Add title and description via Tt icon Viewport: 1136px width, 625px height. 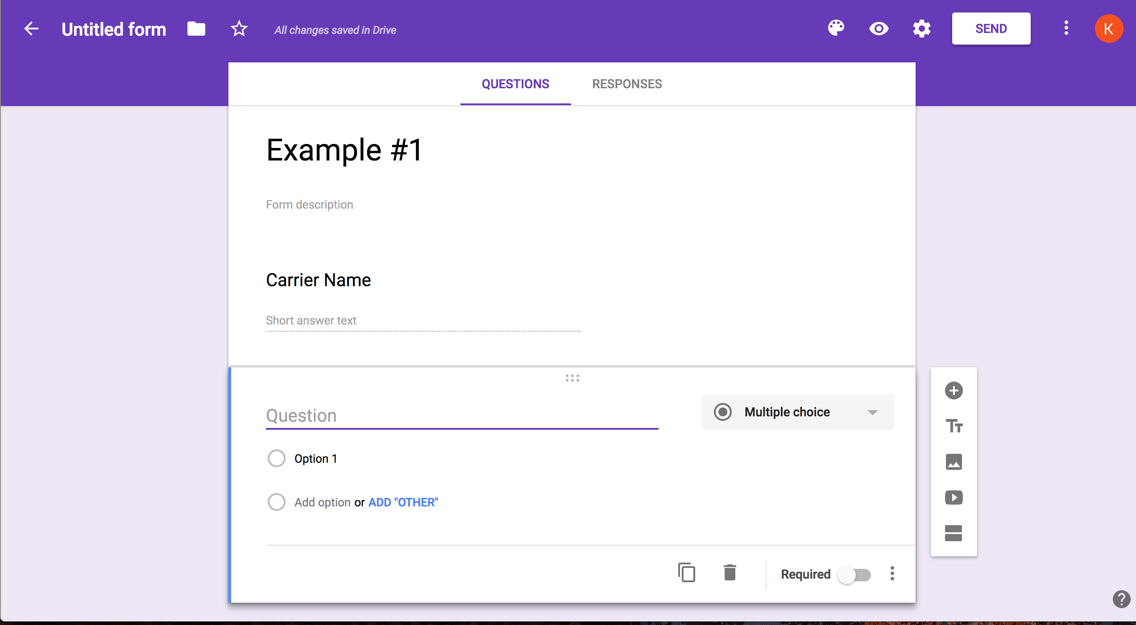(954, 426)
